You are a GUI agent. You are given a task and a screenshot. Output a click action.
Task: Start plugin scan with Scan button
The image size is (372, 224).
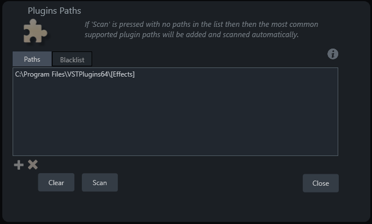(100, 182)
